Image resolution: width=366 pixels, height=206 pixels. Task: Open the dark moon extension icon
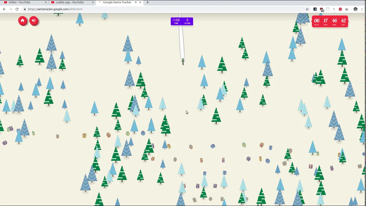point(315,9)
